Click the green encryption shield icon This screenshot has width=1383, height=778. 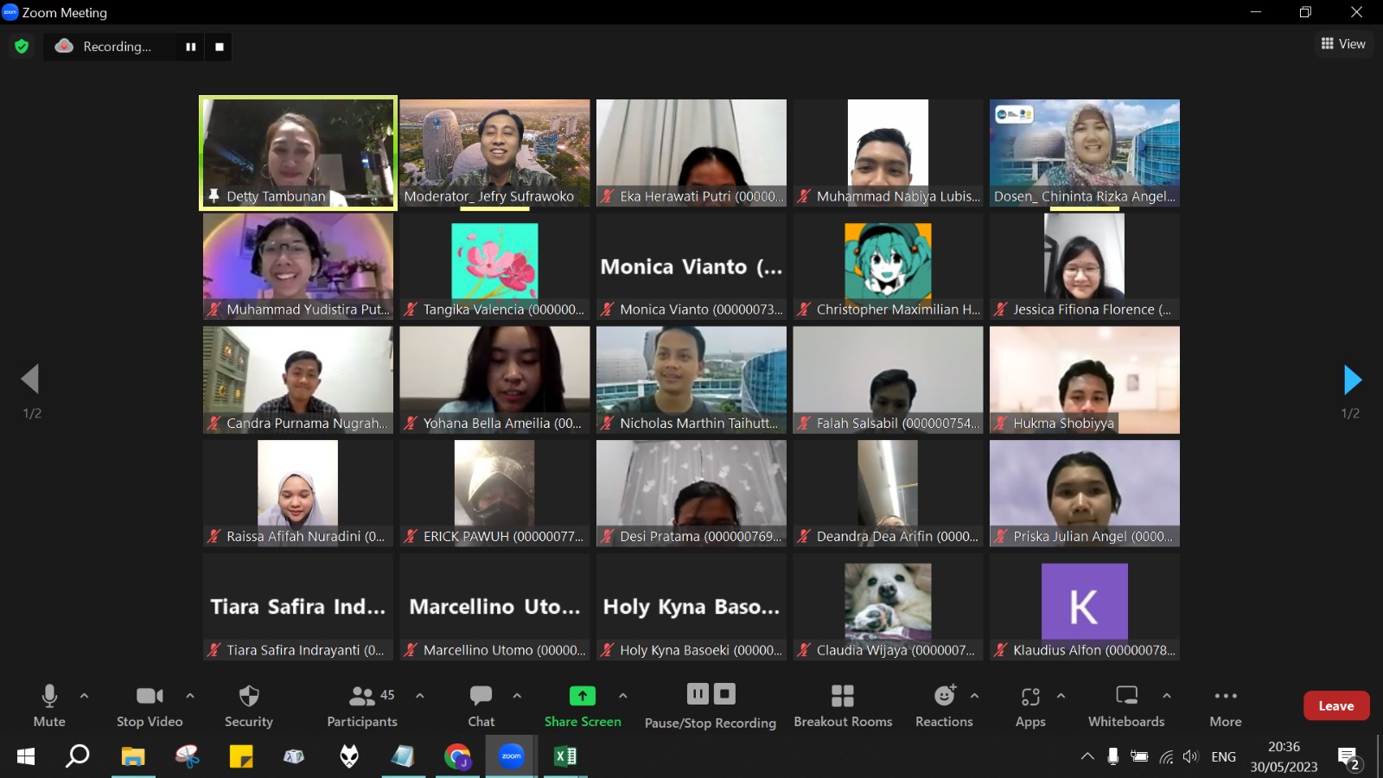click(22, 47)
